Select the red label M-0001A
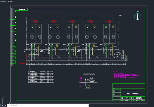This screenshot has width=154, height=107. point(35,22)
